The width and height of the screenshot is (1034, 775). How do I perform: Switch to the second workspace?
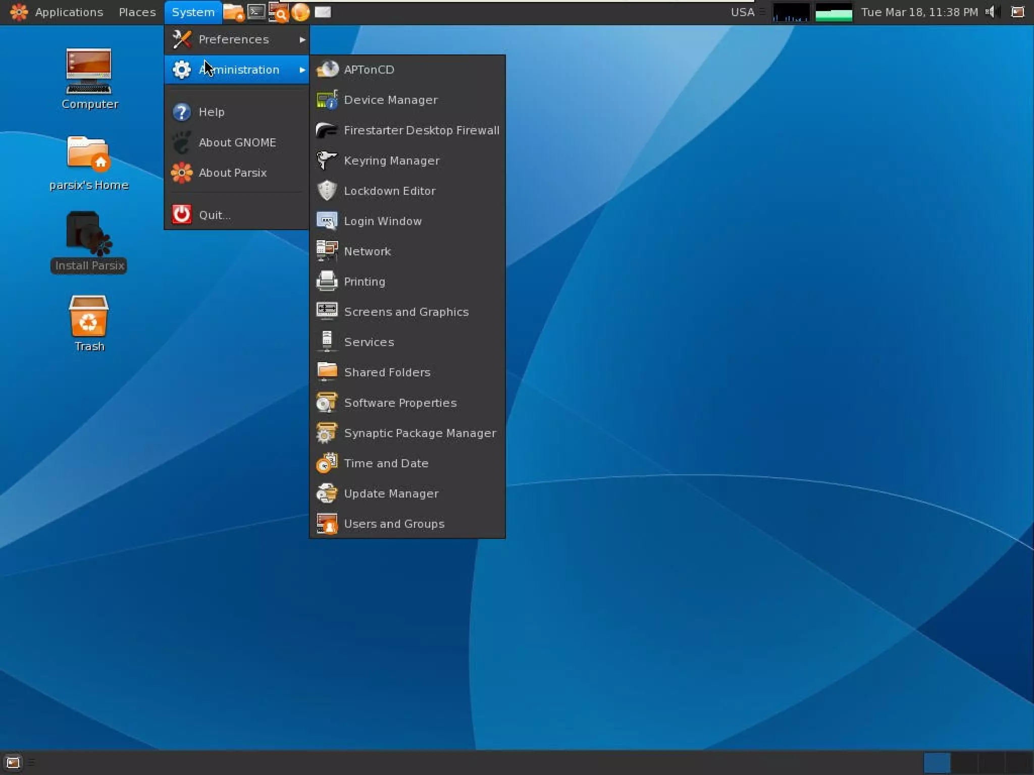coord(964,762)
